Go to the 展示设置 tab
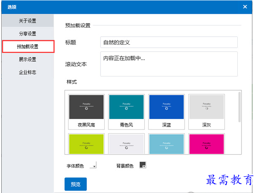 28,59
